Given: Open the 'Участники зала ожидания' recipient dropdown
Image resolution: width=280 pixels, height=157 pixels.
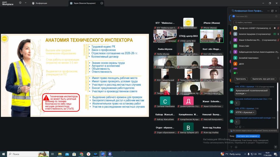Looking at the screenshot, I should [x=248, y=136].
